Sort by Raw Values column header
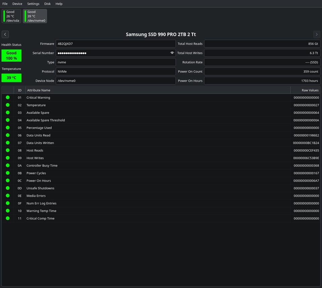322x288 pixels. pyautogui.click(x=305, y=90)
